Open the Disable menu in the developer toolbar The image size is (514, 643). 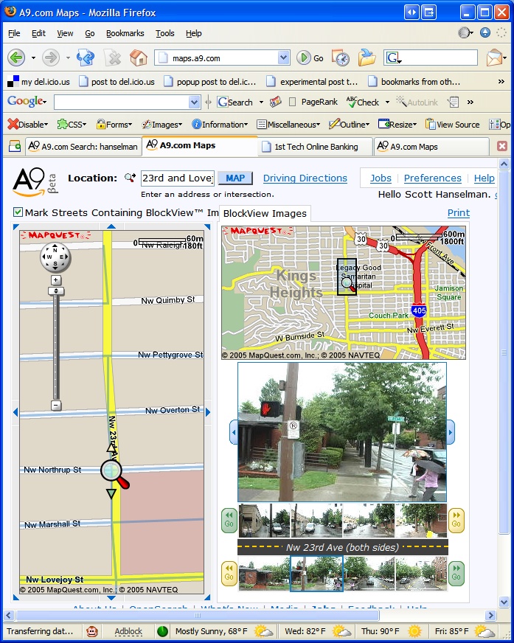point(27,125)
